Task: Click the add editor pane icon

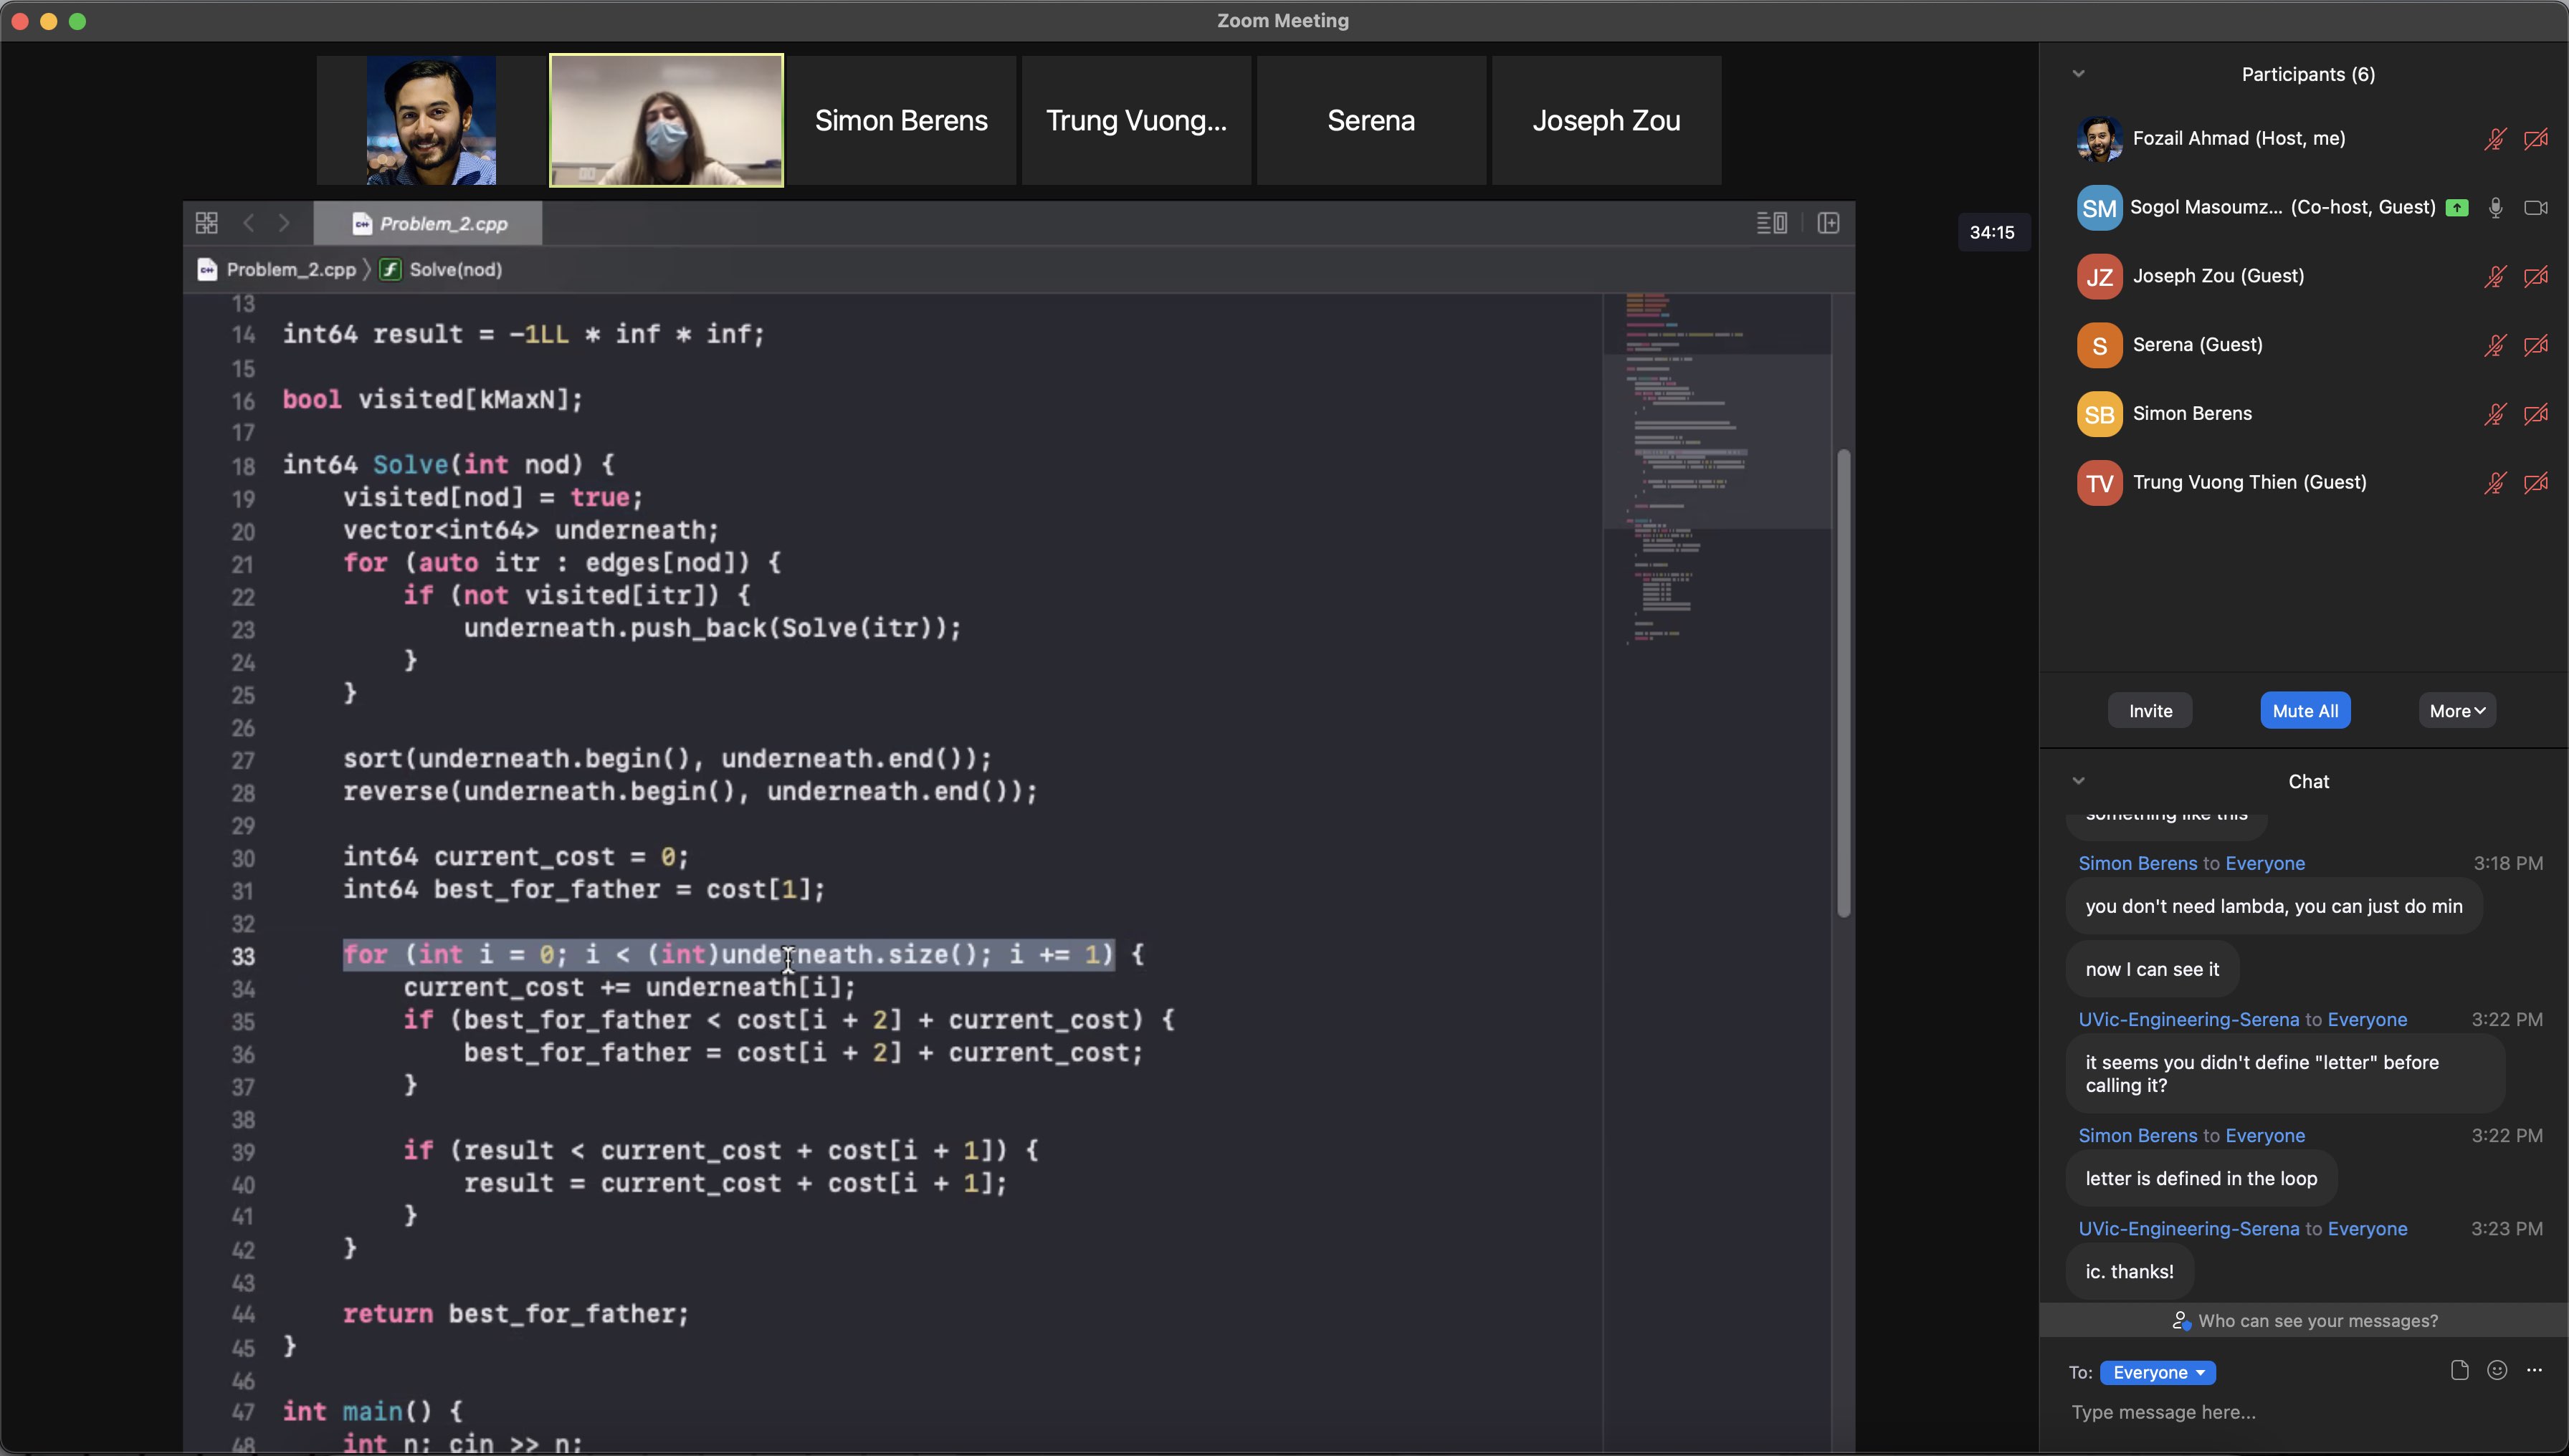Action: 1829,223
